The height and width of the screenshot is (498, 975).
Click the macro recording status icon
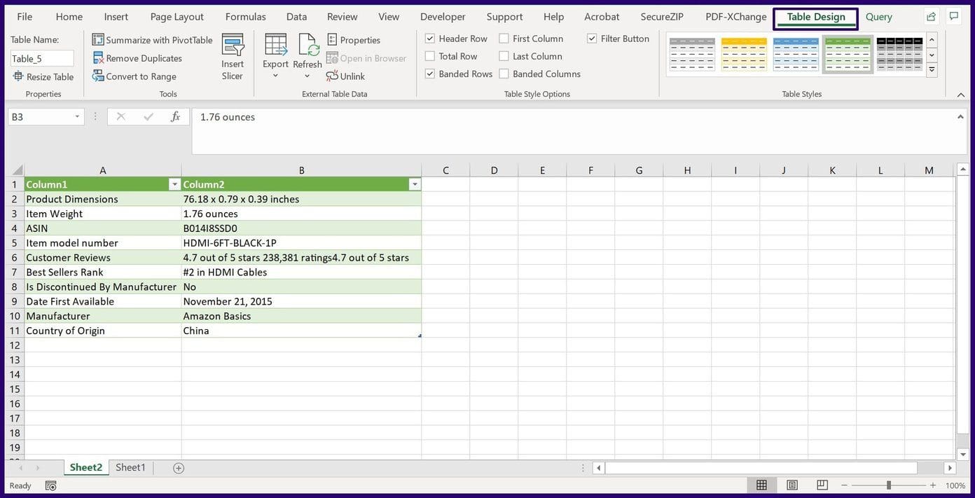[50, 485]
